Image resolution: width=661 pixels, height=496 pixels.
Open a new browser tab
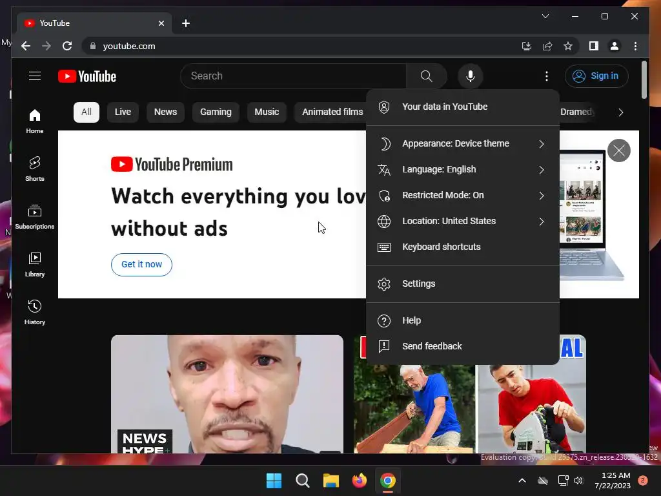tap(185, 23)
